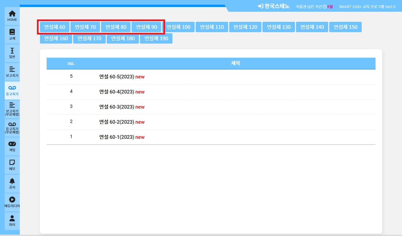Open the 연설 60-5(2023) entry
Image resolution: width=402 pixels, height=236 pixels.
[116, 77]
